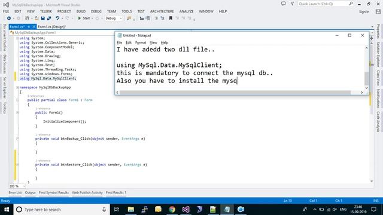Open the ARCHITECTURE menu
The image size is (383, 215).
coord(162,11)
